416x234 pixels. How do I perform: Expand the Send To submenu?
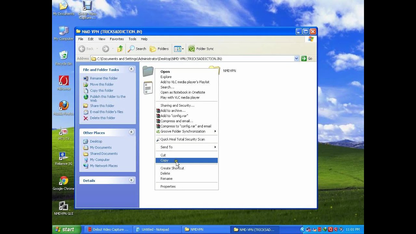click(x=187, y=147)
